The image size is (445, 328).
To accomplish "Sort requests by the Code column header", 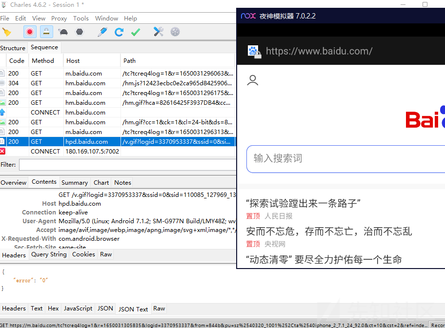I will [17, 61].
